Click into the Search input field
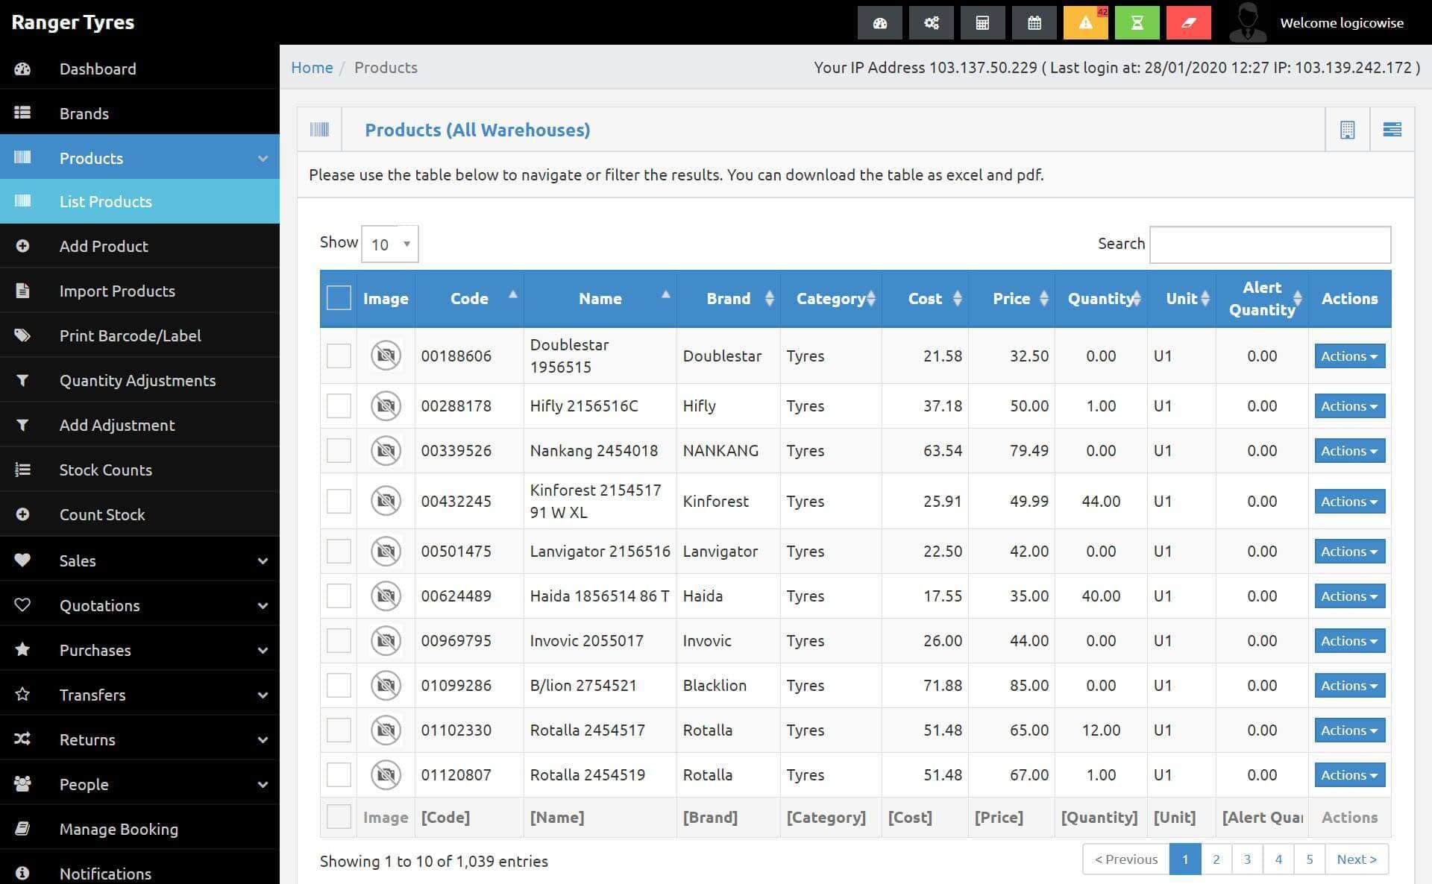The height and width of the screenshot is (884, 1432). tap(1269, 244)
